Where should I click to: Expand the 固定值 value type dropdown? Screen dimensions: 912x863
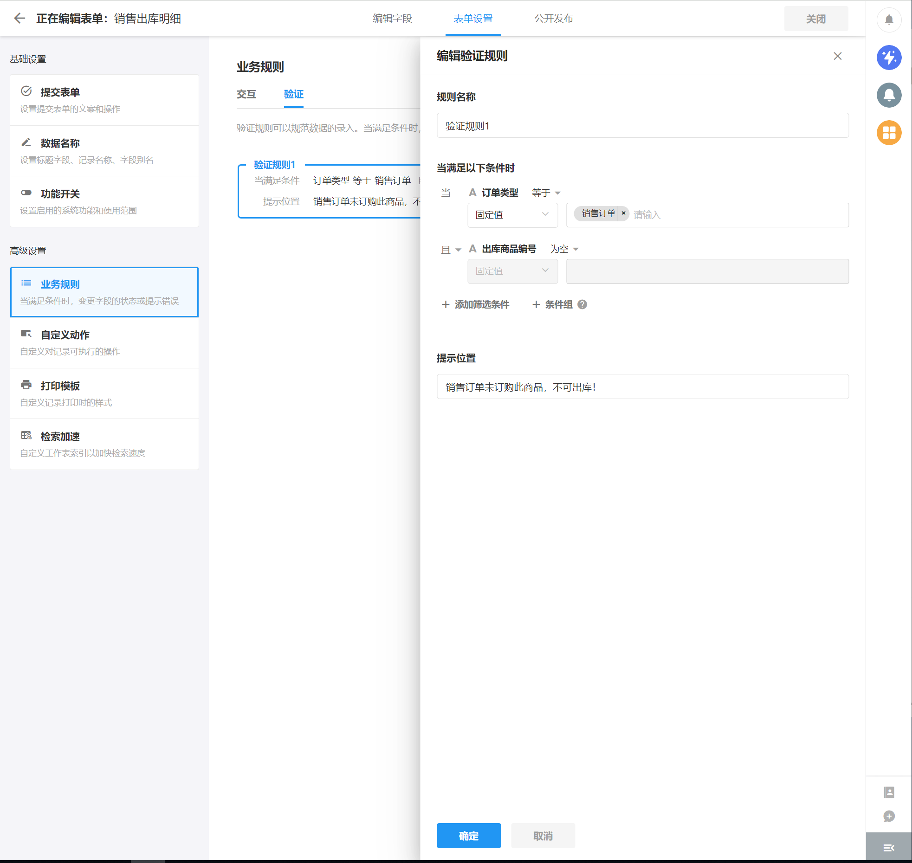pyautogui.click(x=512, y=215)
